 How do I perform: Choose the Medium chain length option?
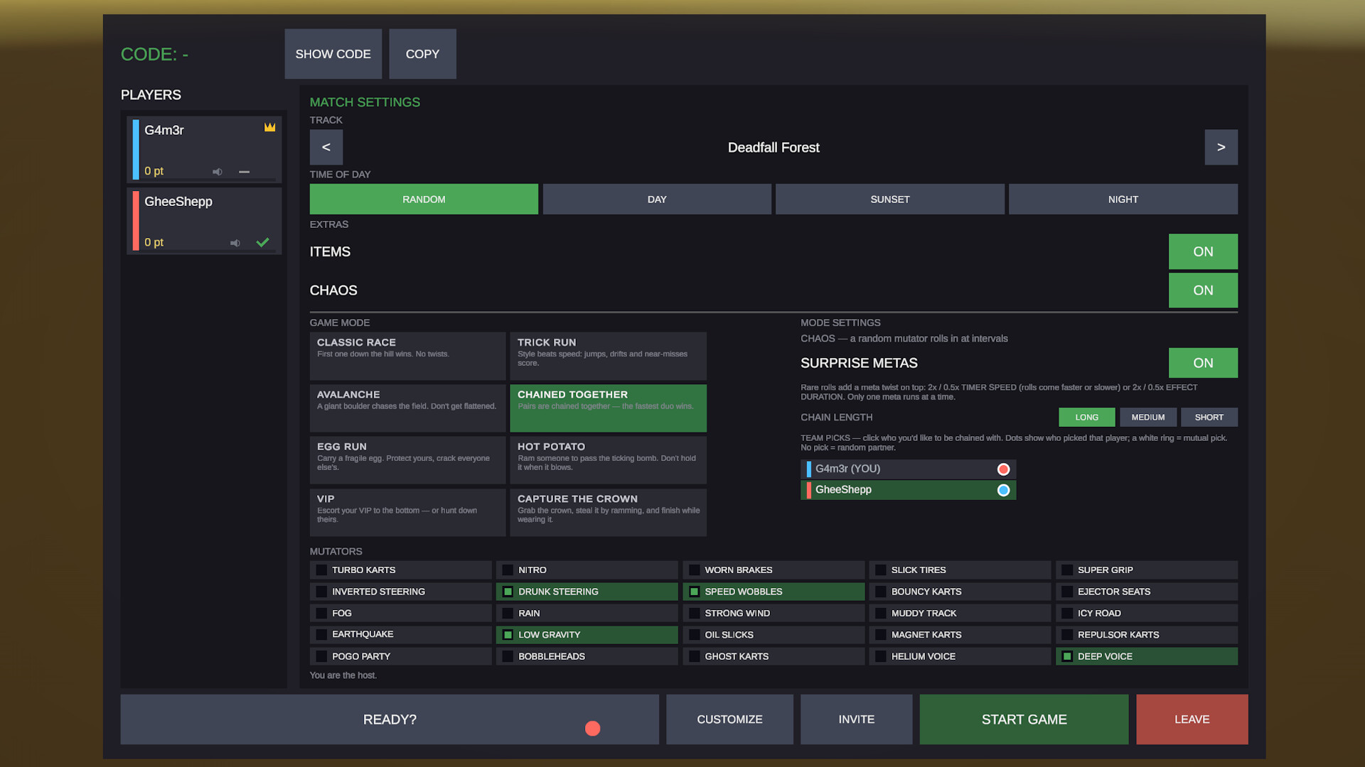click(x=1148, y=418)
